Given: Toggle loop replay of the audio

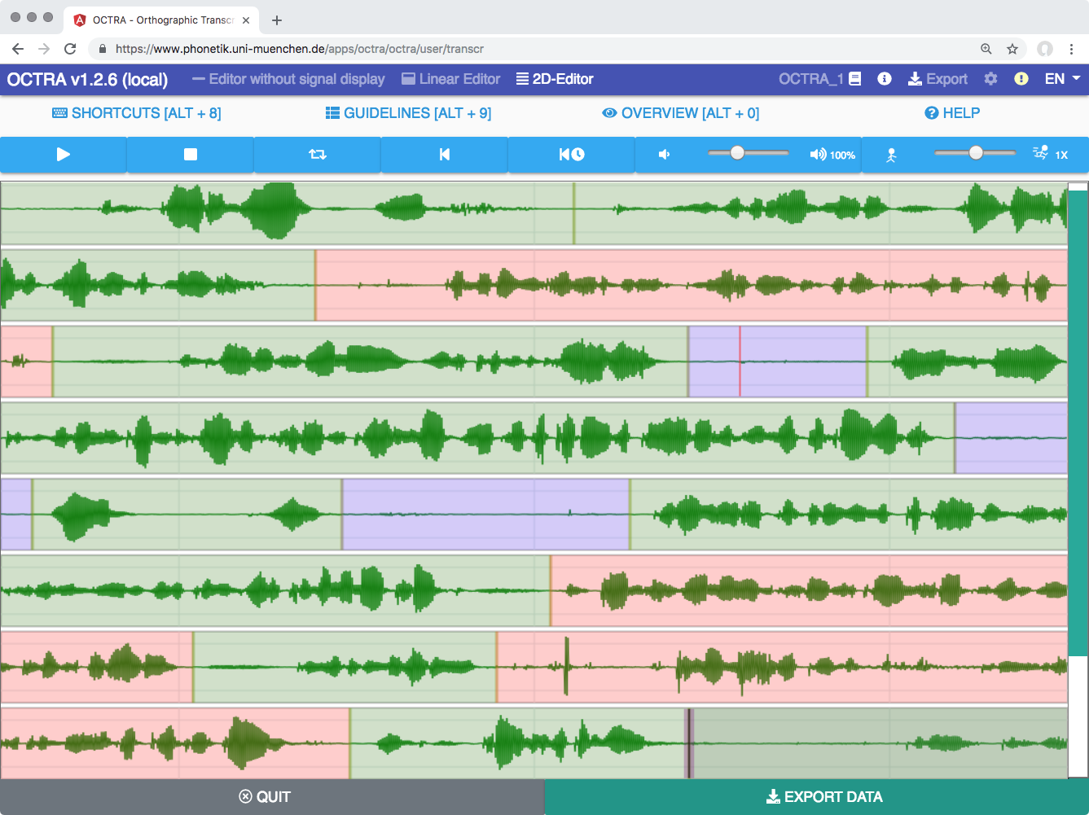Looking at the screenshot, I should 318,155.
